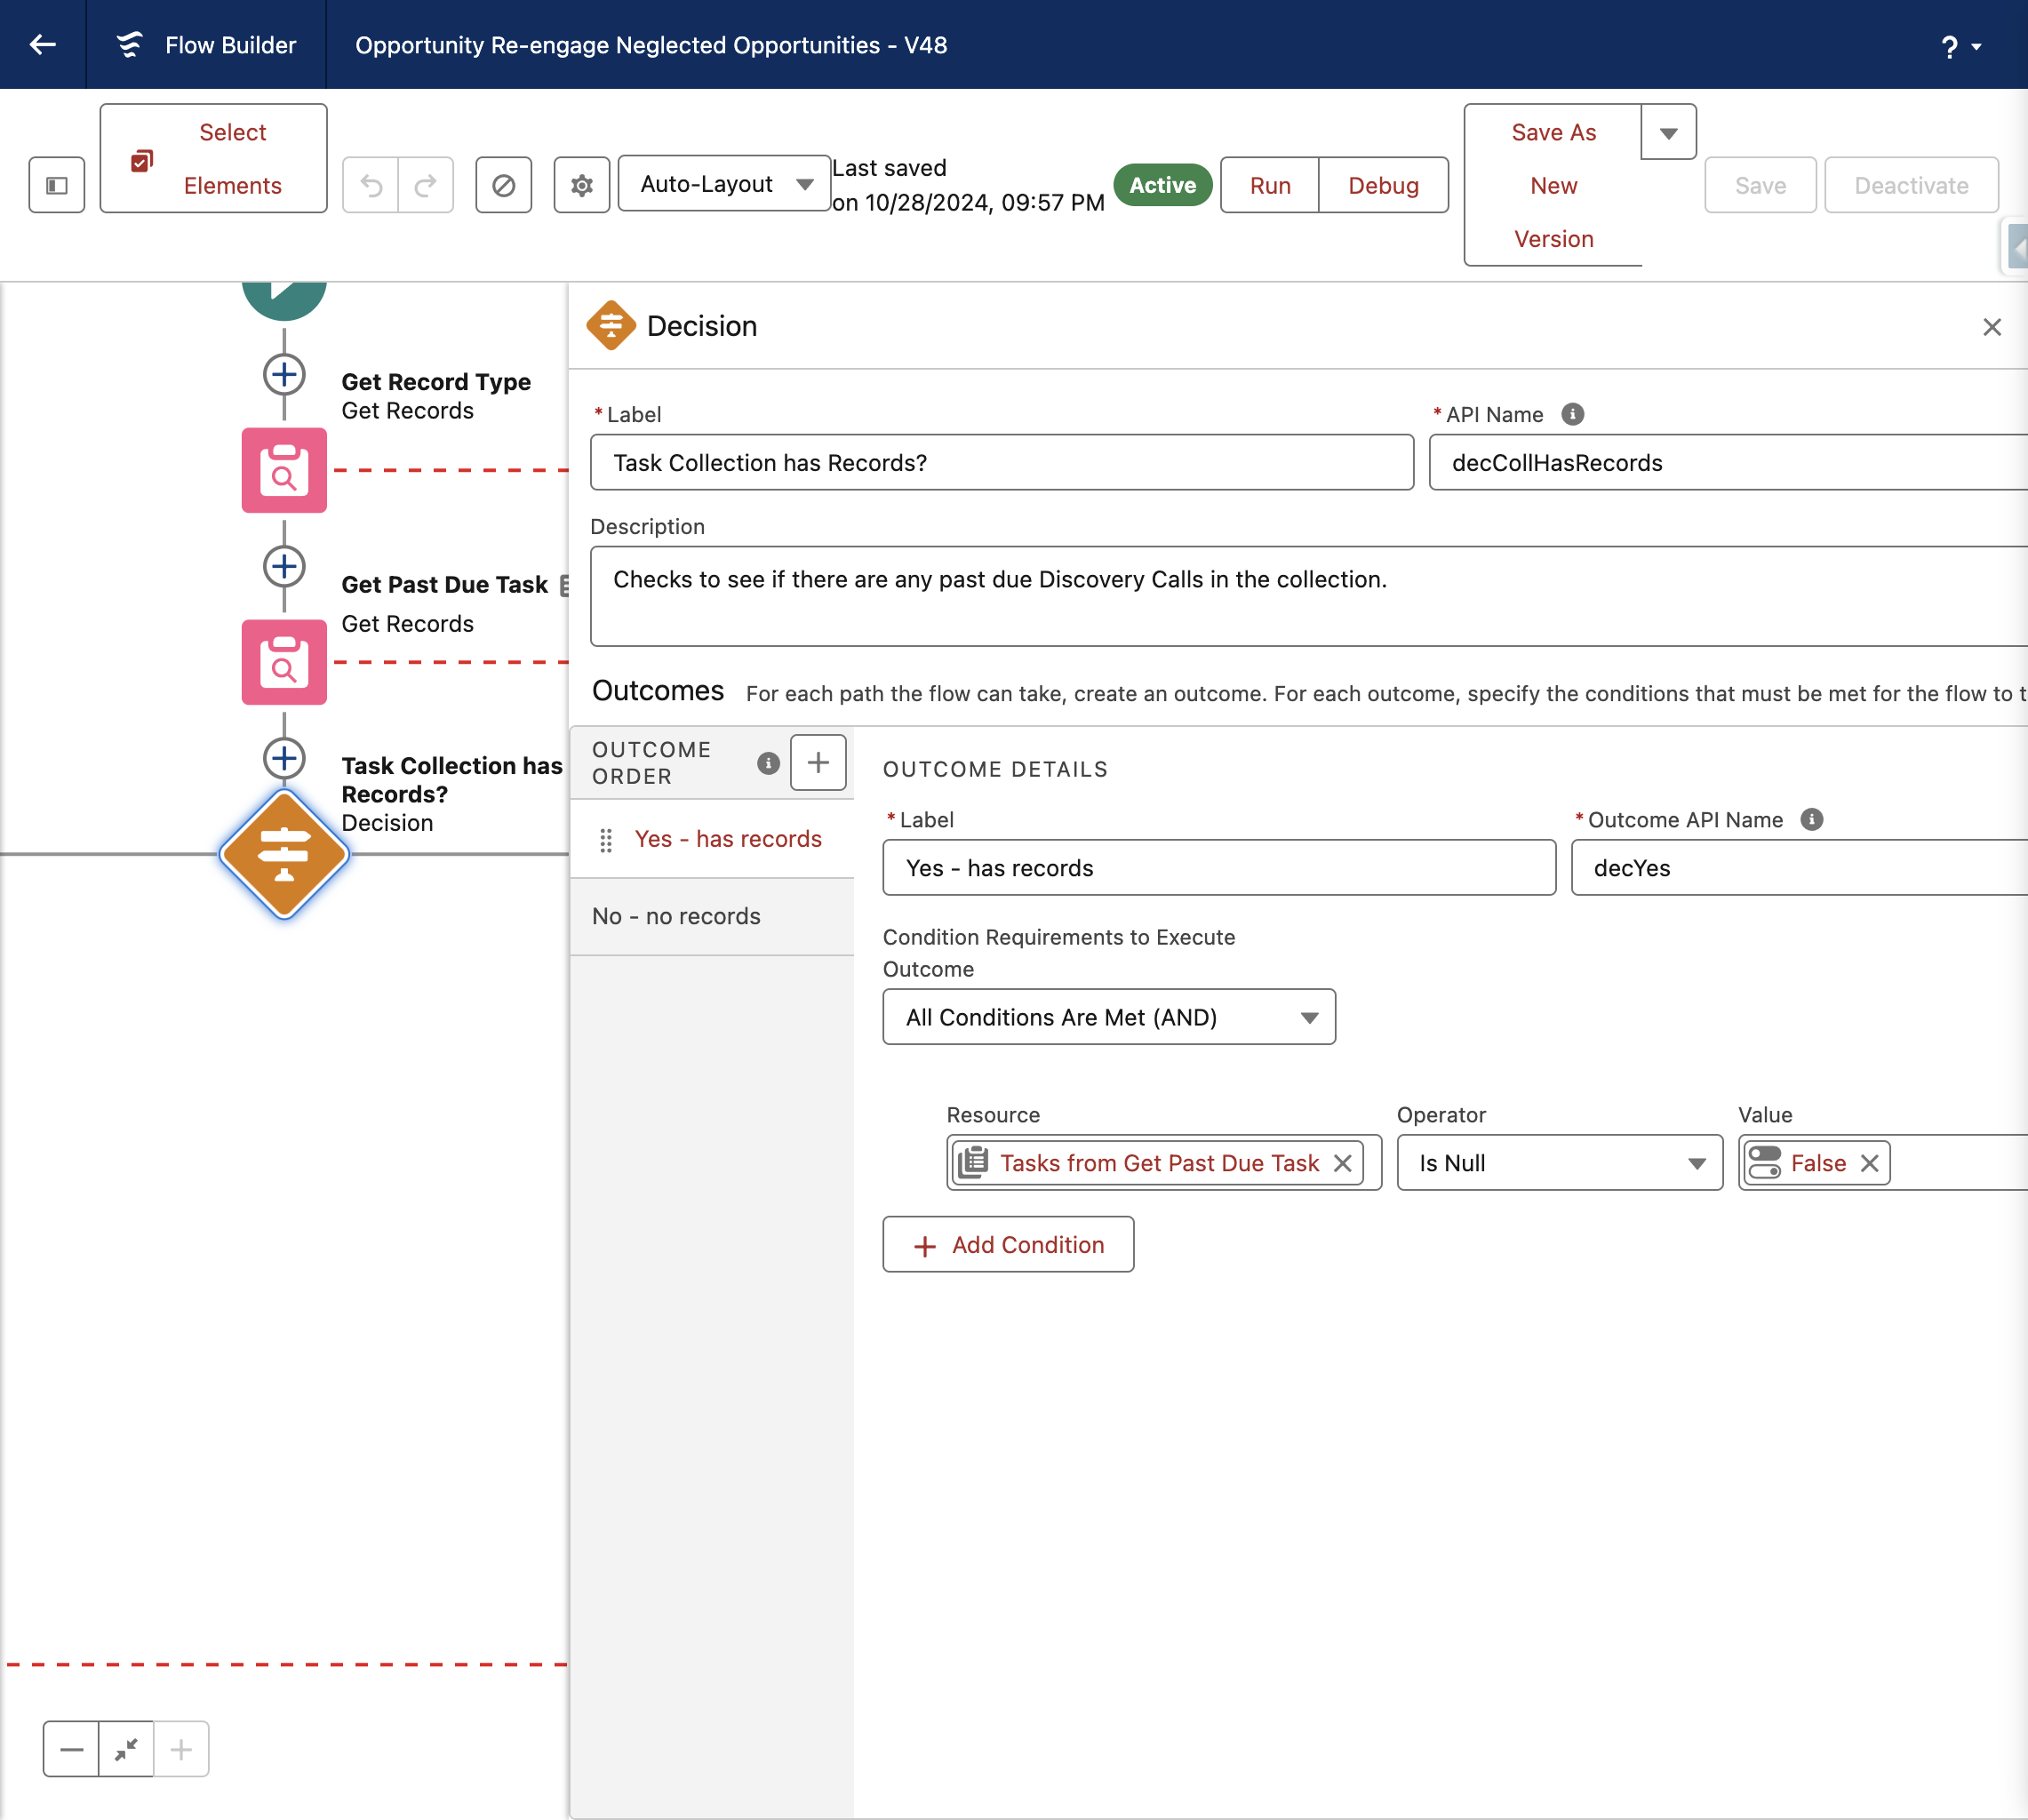Select the Get Past Due Task pink element icon
Screen dimensions: 2028x1820
284,662
